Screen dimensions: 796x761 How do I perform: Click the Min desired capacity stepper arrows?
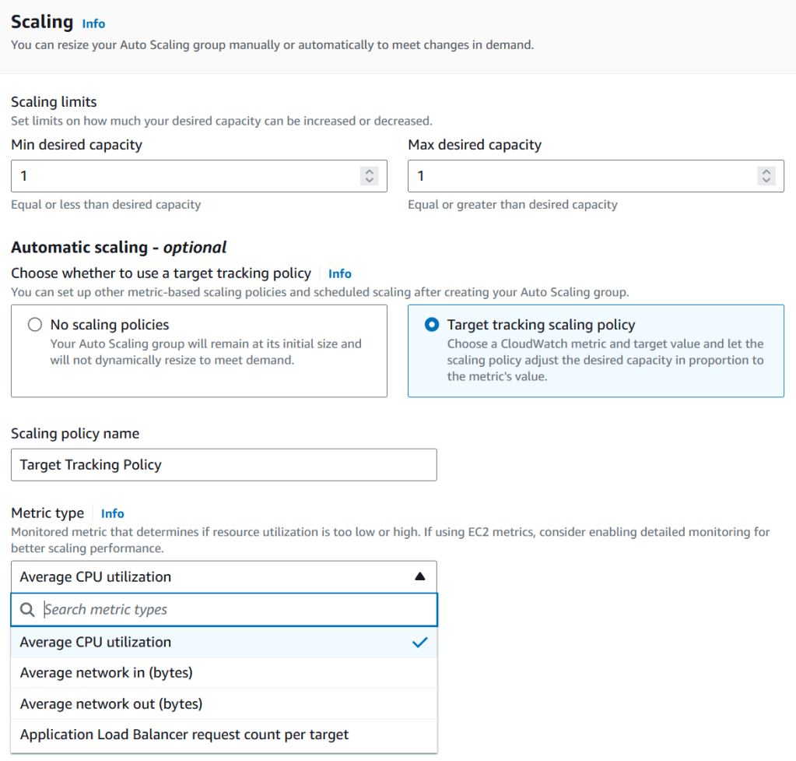[370, 176]
